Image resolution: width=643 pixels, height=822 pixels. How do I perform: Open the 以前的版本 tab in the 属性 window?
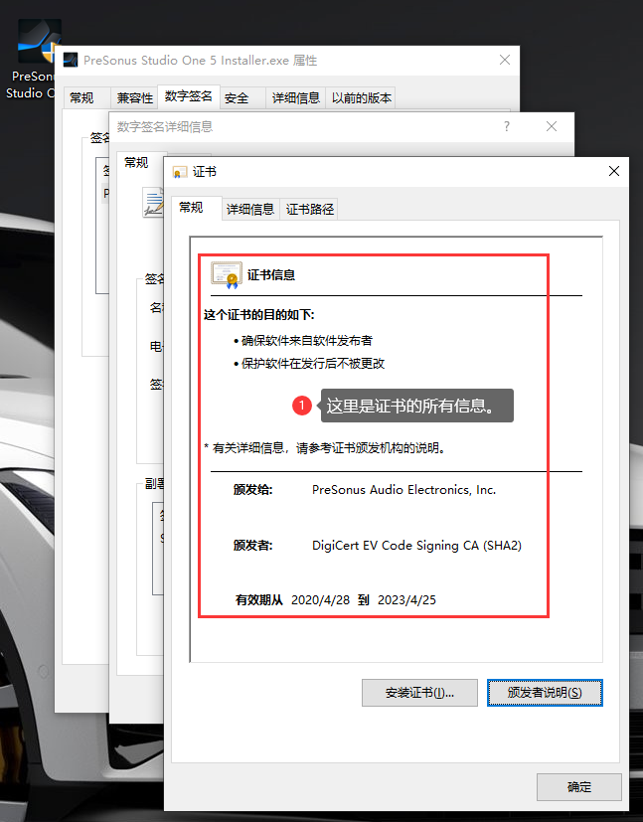361,98
